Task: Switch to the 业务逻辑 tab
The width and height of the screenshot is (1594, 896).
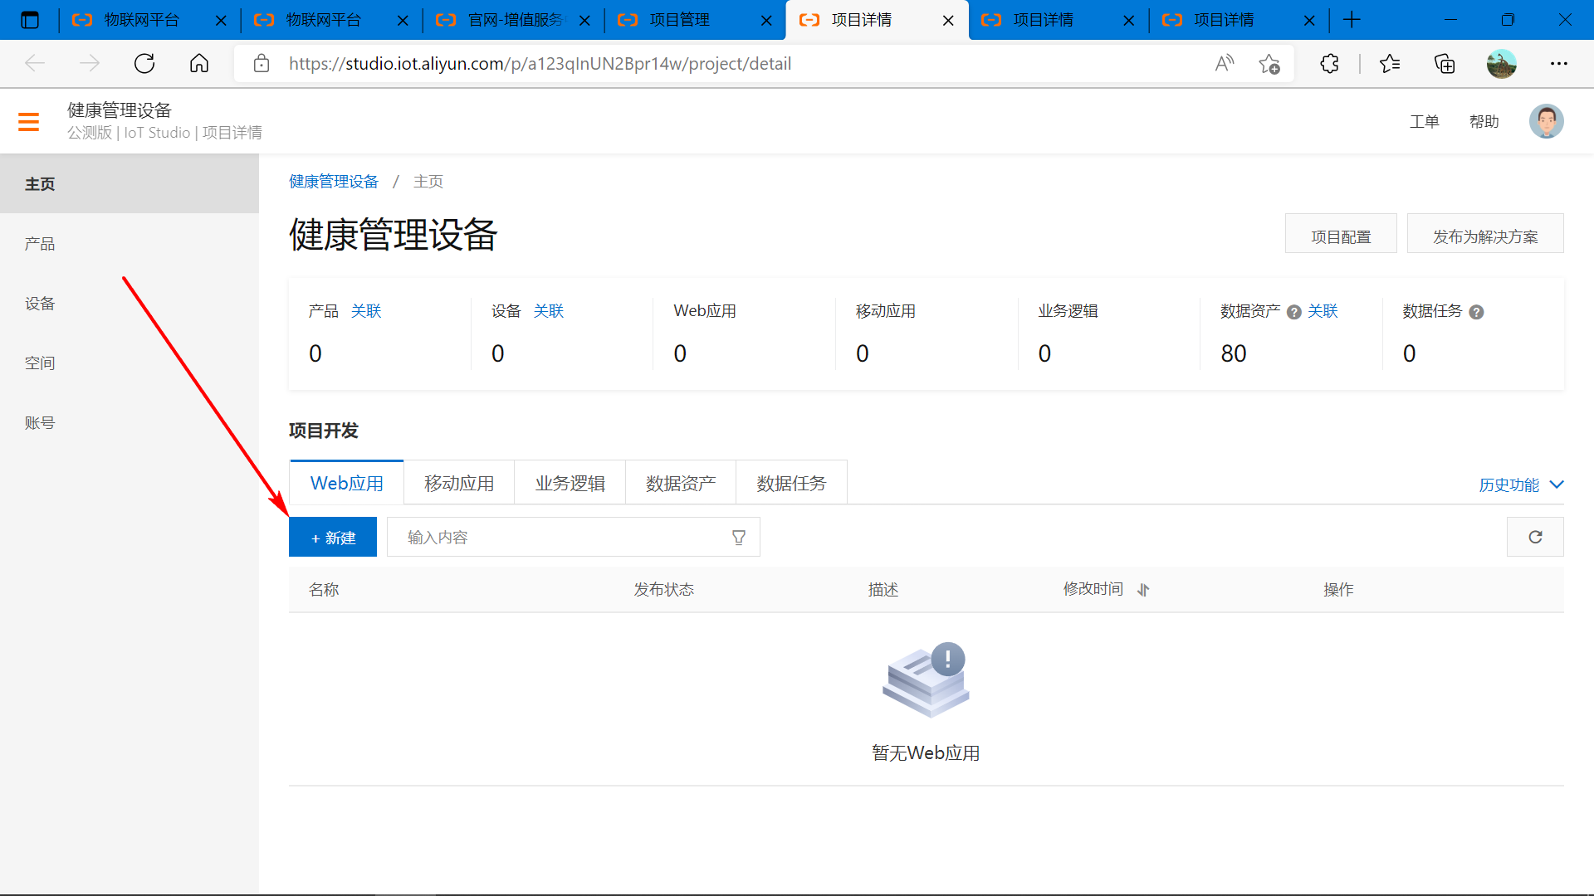Action: pos(570,483)
